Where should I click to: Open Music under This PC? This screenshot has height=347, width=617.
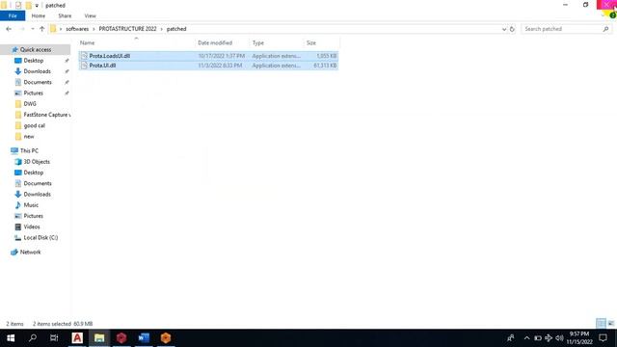tap(31, 205)
